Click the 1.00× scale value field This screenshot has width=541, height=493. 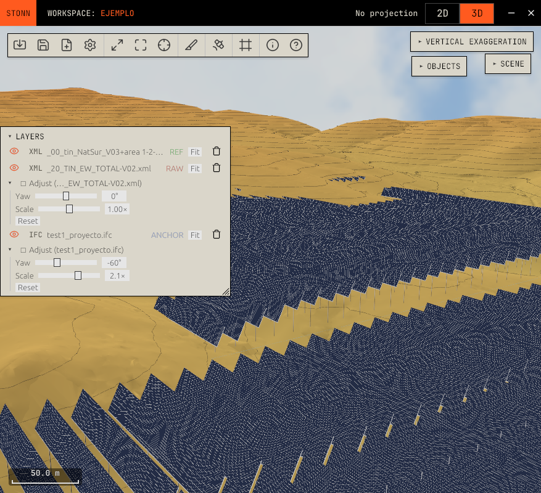tap(117, 210)
